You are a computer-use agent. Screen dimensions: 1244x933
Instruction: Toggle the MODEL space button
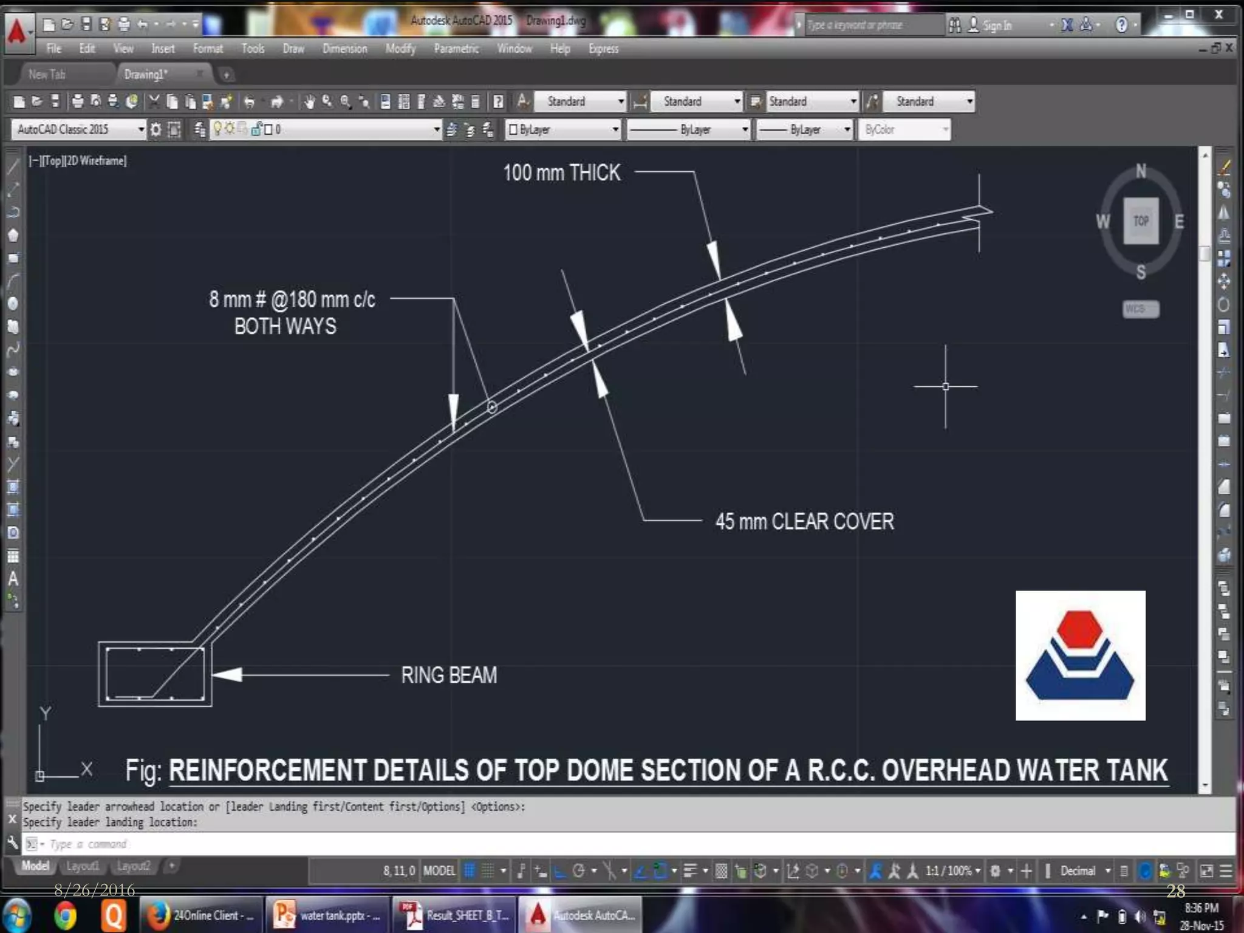pos(439,871)
